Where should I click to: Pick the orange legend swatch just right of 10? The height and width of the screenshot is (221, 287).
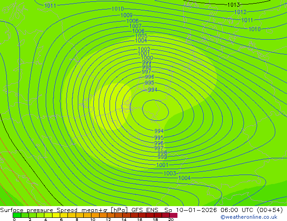95,215
